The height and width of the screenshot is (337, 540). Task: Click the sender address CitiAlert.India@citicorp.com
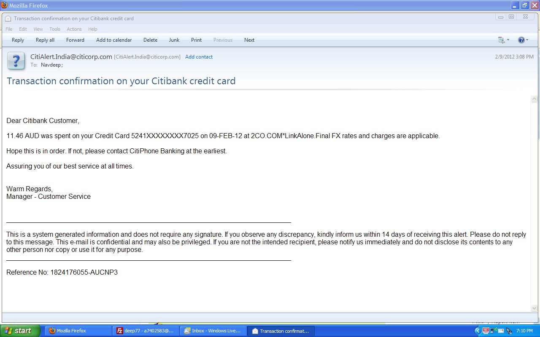tap(71, 56)
